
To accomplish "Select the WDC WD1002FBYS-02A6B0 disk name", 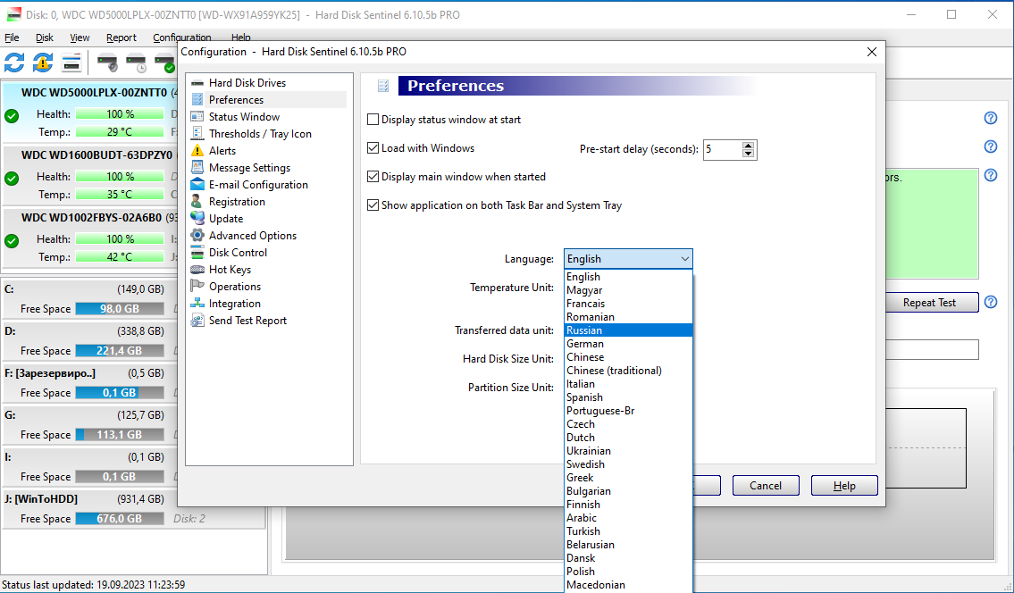I will click(91, 218).
